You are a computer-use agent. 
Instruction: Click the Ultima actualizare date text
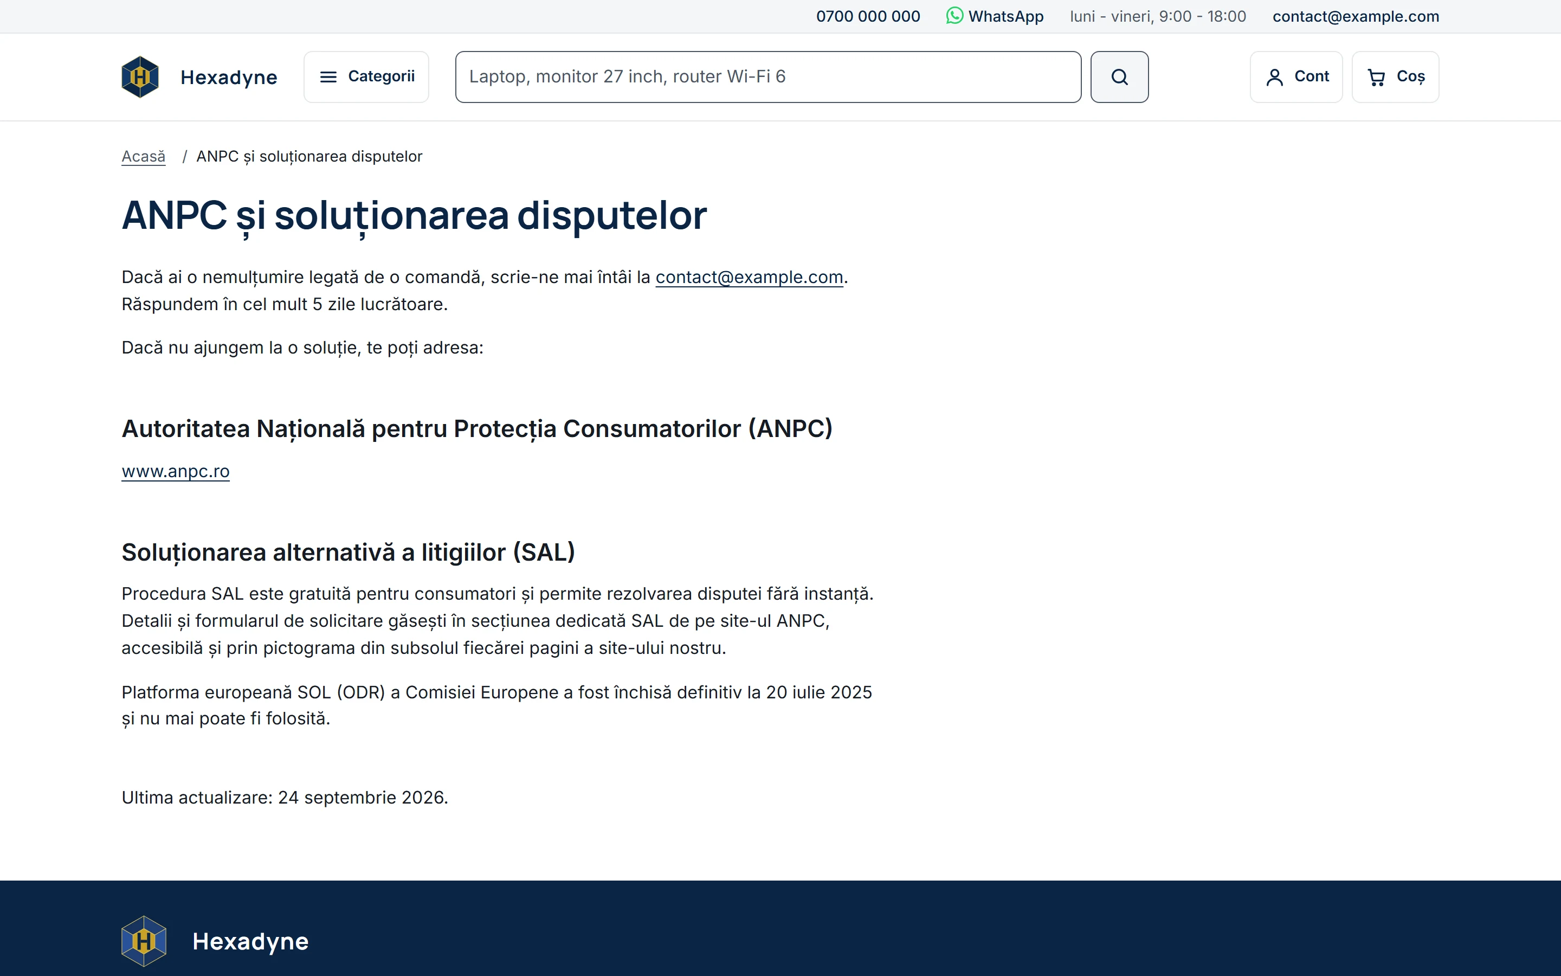pos(285,798)
